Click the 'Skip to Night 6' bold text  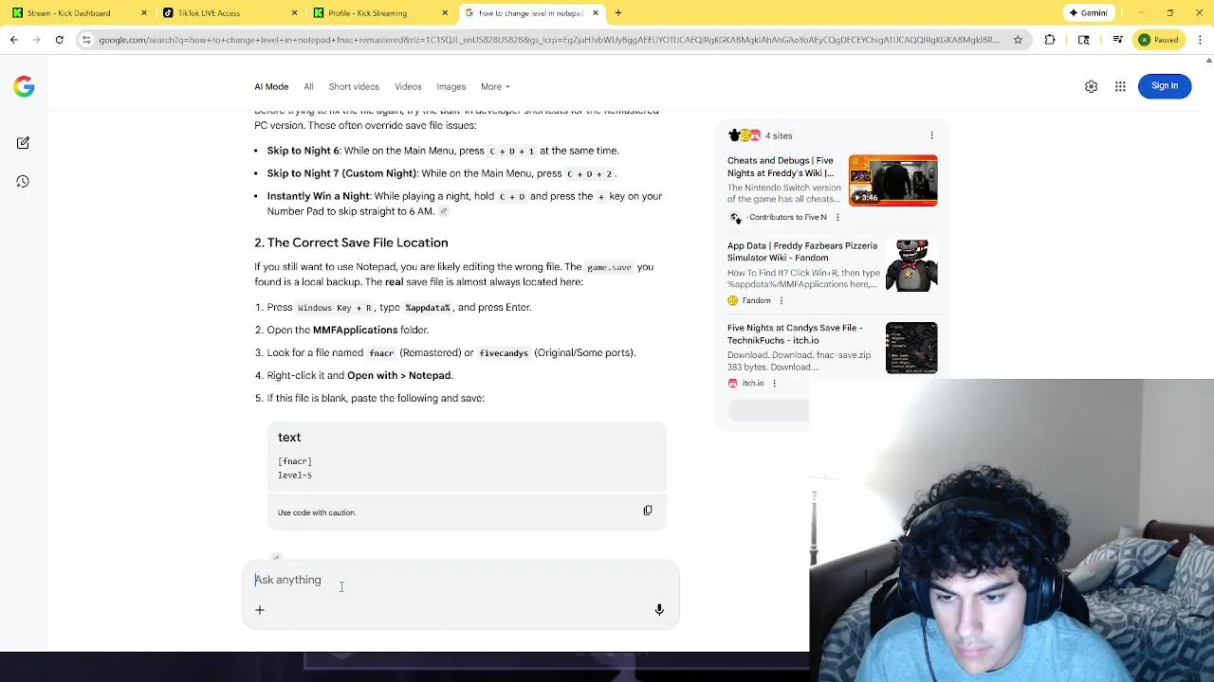coord(303,151)
